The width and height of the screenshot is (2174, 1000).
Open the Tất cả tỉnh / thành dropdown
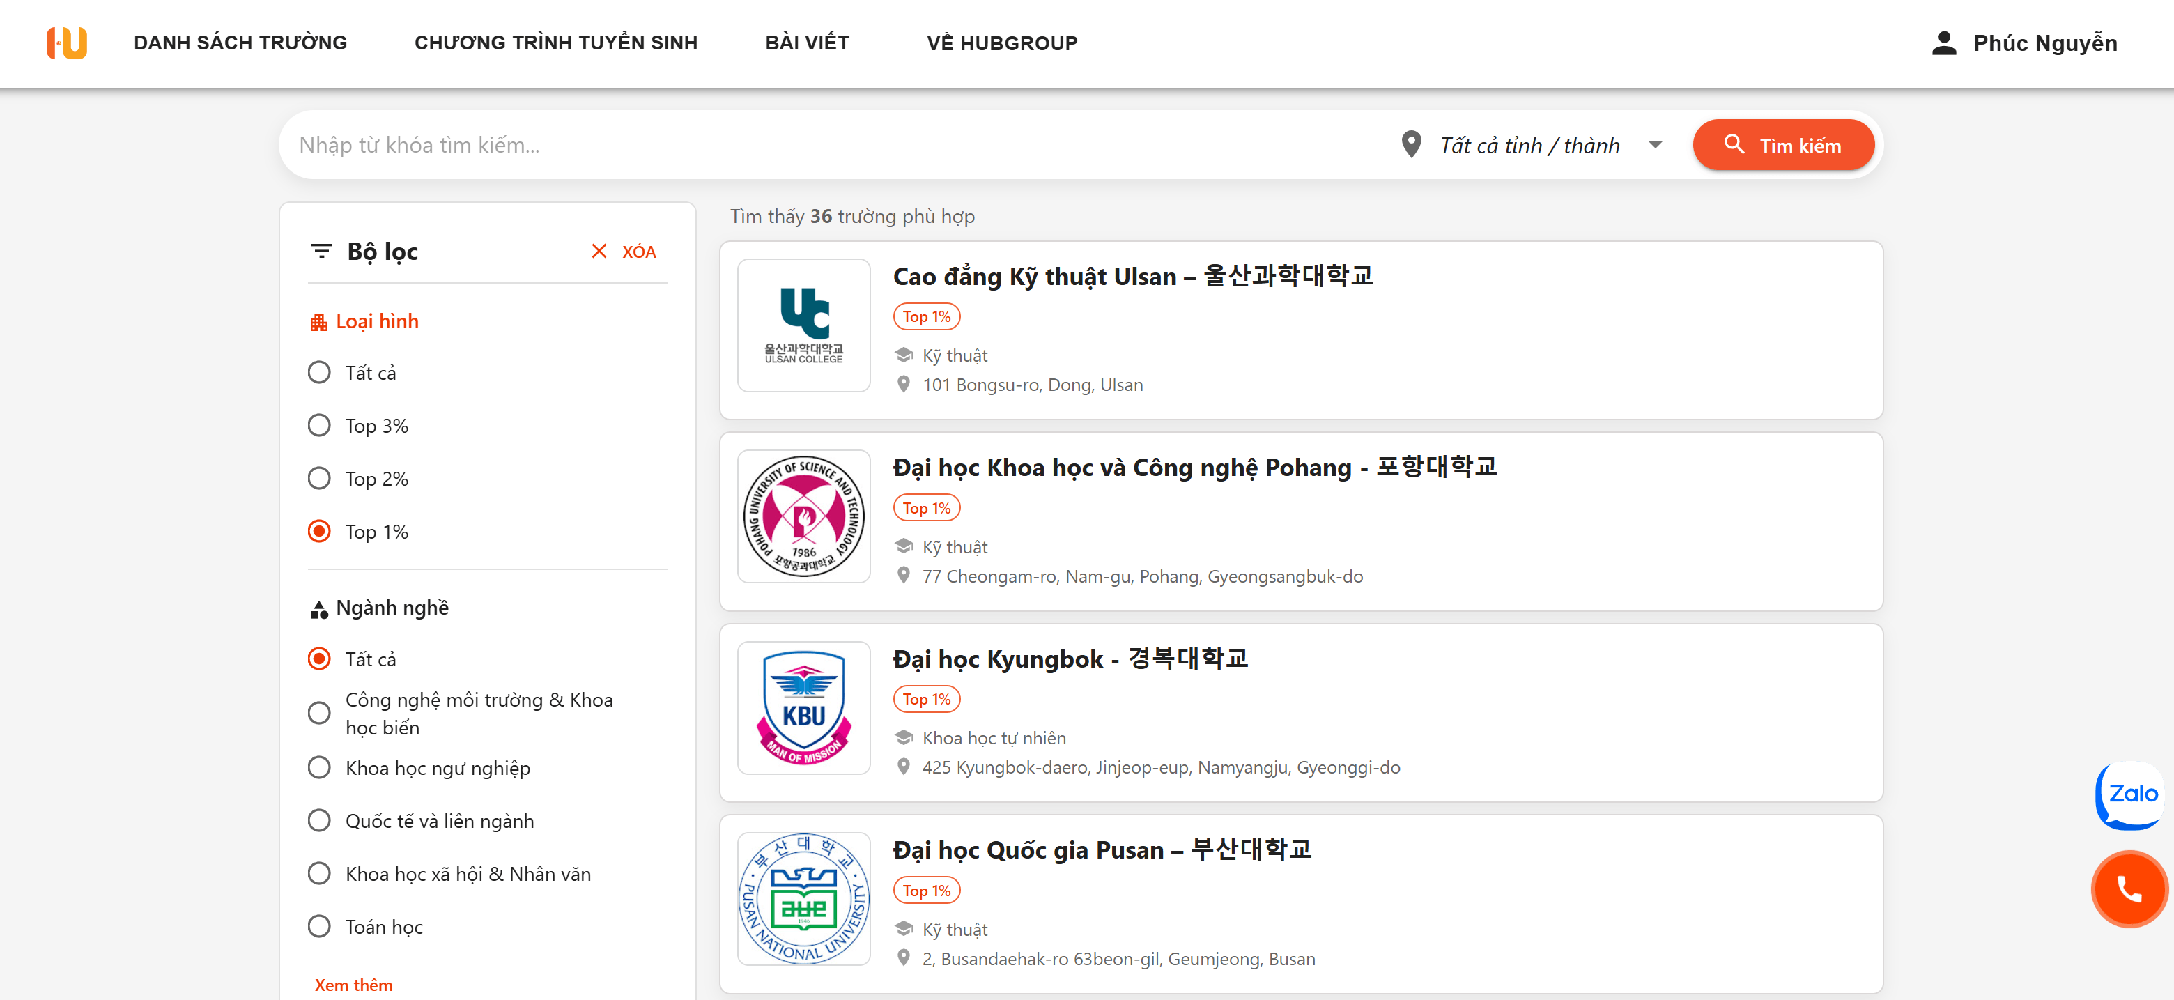tap(1550, 145)
